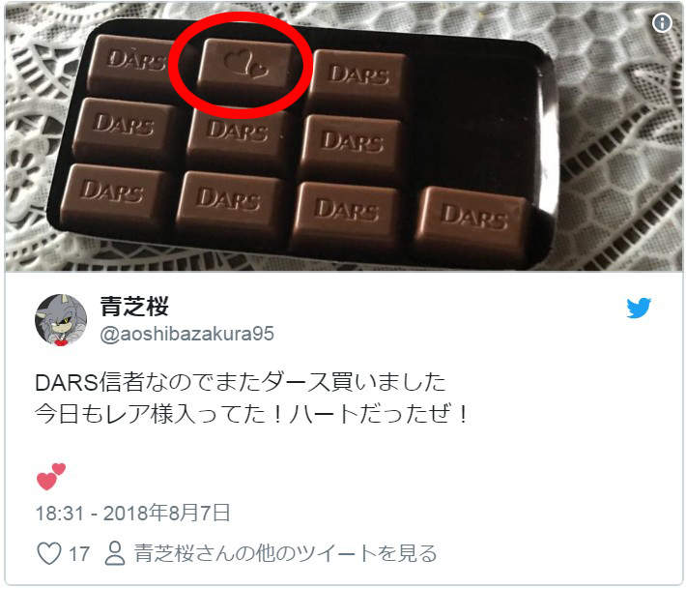Open the 青芝桜 display name
Image resolution: width=686 pixels, height=589 pixels.
click(134, 306)
